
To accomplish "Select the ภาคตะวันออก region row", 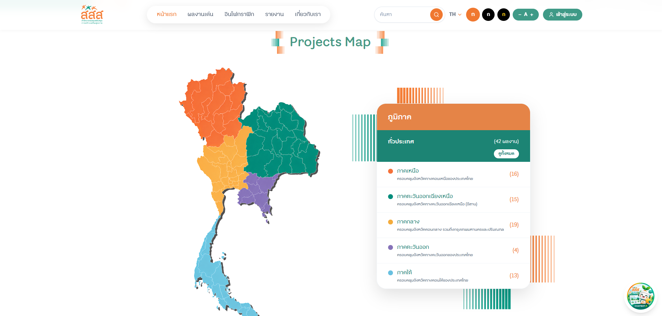I will point(453,251).
